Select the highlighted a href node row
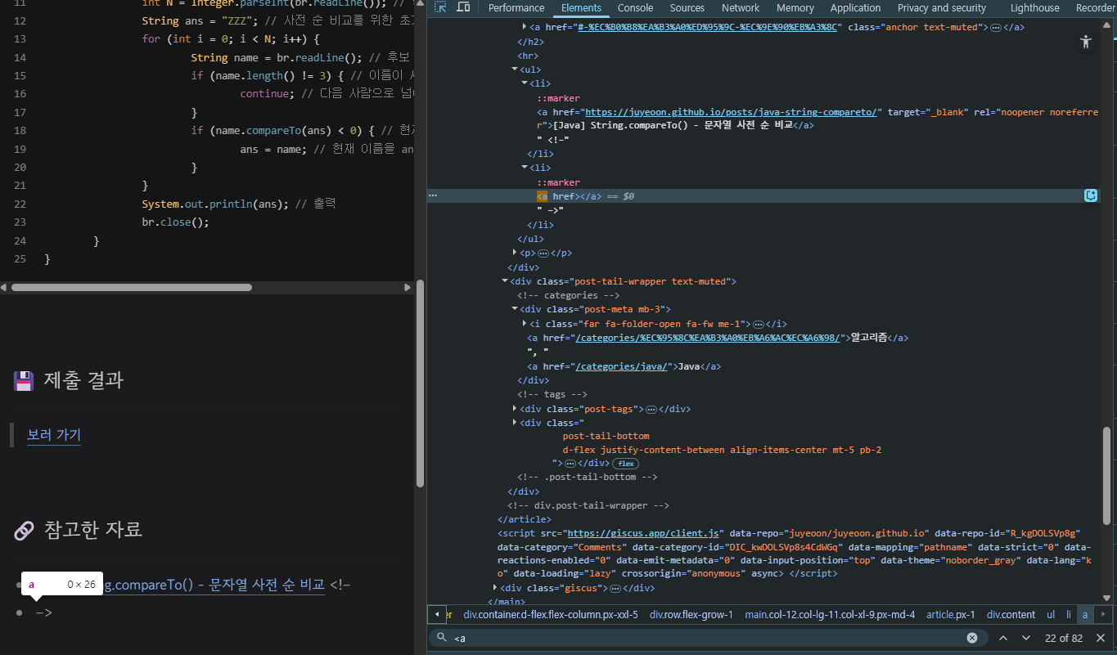Screen dimensions: 1117x655 (763, 195)
